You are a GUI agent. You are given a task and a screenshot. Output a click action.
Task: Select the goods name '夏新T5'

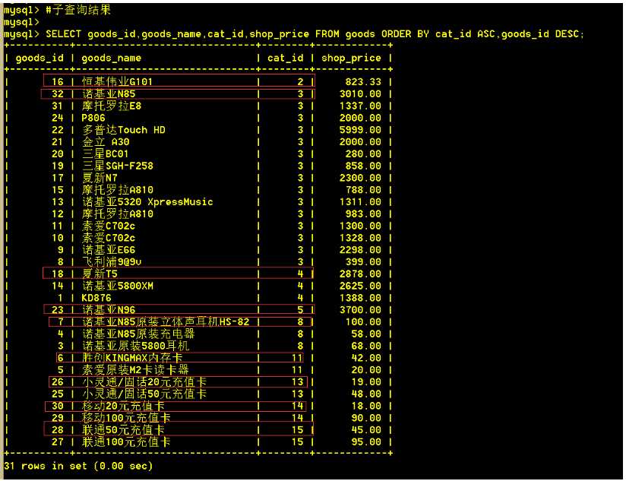pos(100,274)
